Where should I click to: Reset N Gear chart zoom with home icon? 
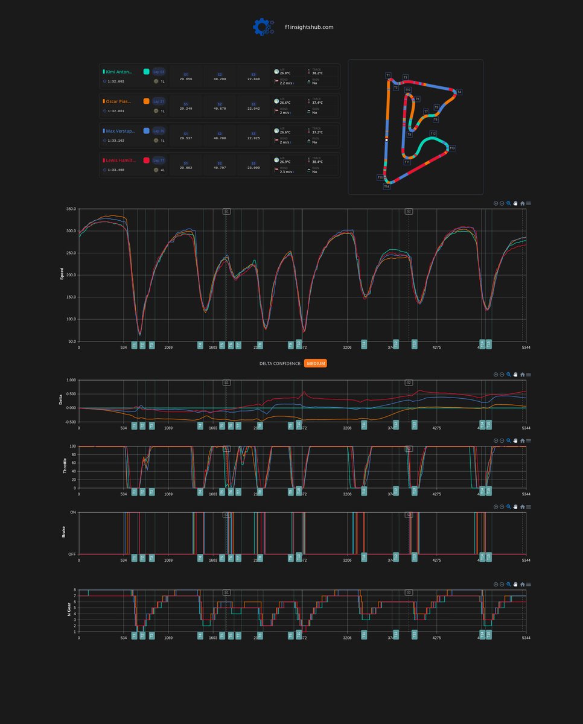click(522, 584)
